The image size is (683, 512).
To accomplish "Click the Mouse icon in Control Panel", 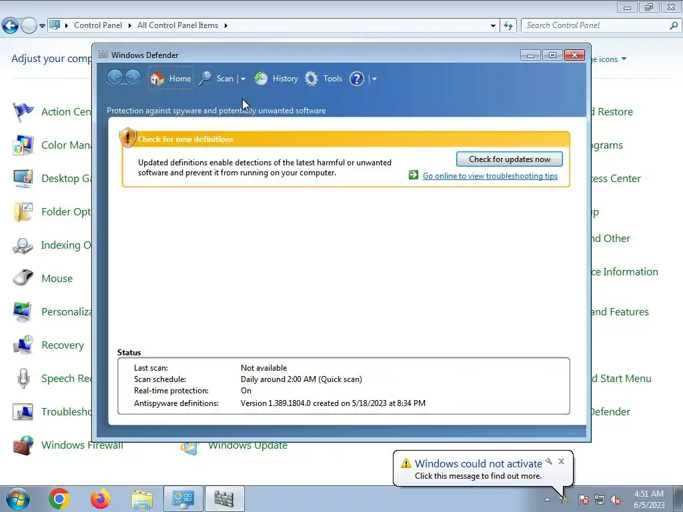I will click(x=23, y=277).
